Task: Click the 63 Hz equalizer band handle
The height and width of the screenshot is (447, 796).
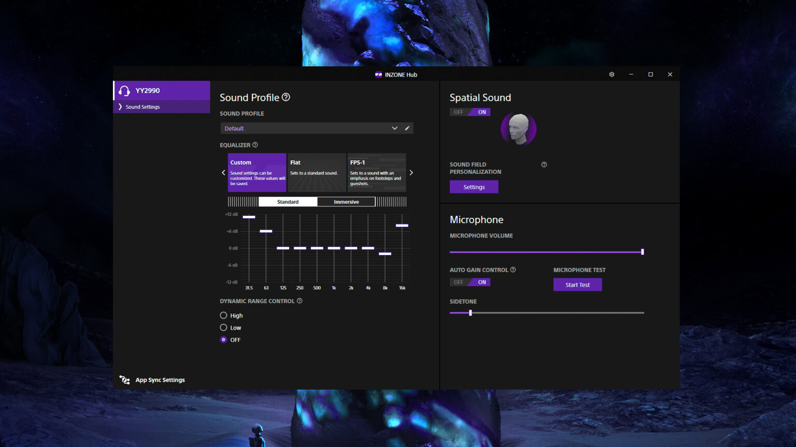Action: 266,231
